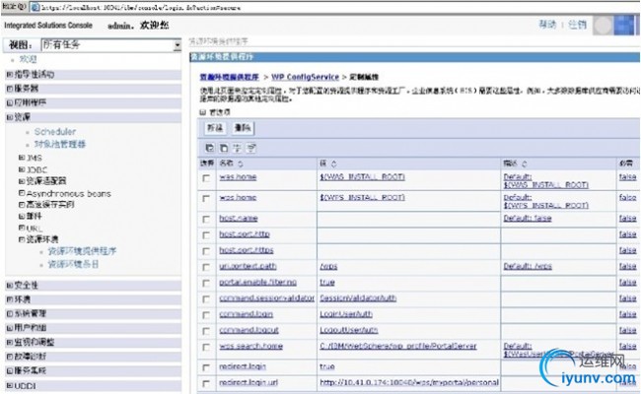Viewport: 641px width, 394px height.
Task: Click the ${WAS_INSTALL_ROOT} value link
Action: (x=362, y=176)
